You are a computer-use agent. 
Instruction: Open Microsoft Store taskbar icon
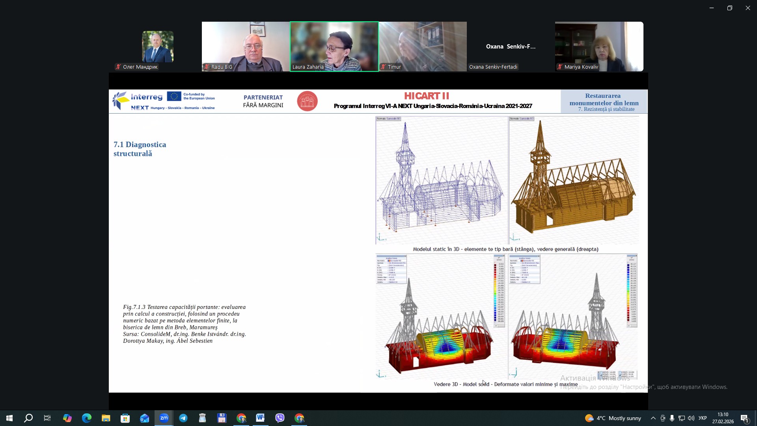[125, 418]
